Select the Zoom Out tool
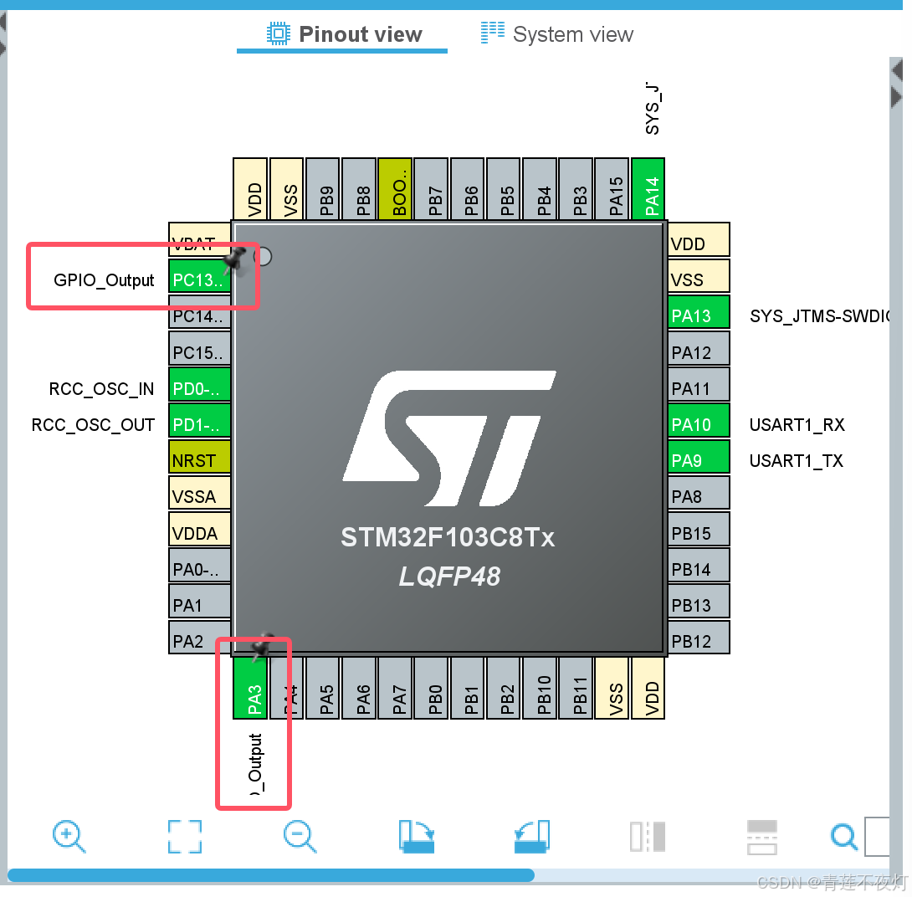This screenshot has width=912, height=897. tap(300, 837)
